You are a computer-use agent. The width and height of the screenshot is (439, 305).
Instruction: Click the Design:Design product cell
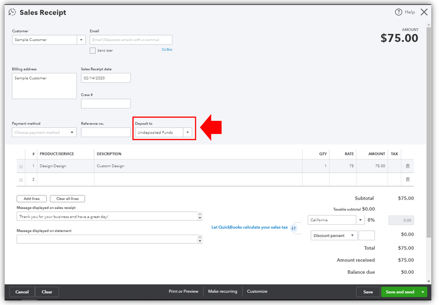(65, 166)
